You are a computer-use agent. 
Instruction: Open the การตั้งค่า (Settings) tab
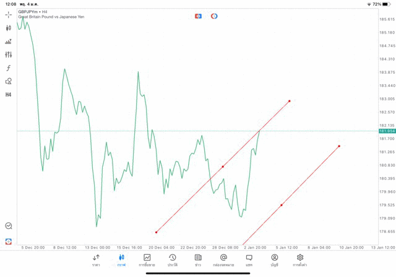pyautogui.click(x=300, y=260)
